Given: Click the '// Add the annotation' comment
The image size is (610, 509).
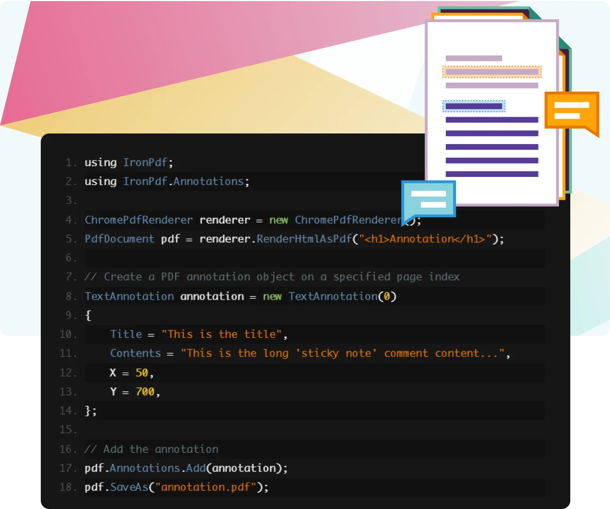Looking at the screenshot, I should click(x=151, y=450).
